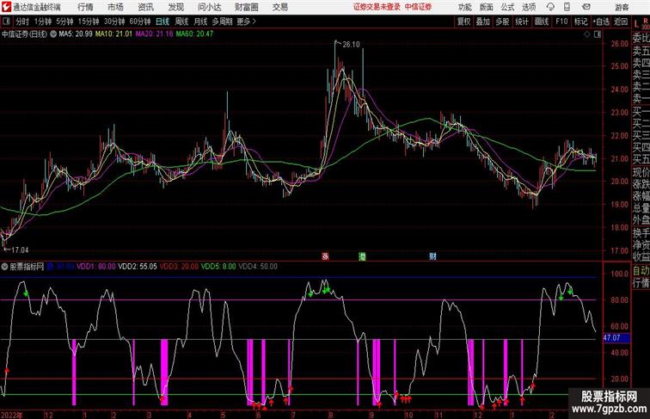650x419 pixels.
Task: Click the +自选 add favorite button
Action: 601,22
